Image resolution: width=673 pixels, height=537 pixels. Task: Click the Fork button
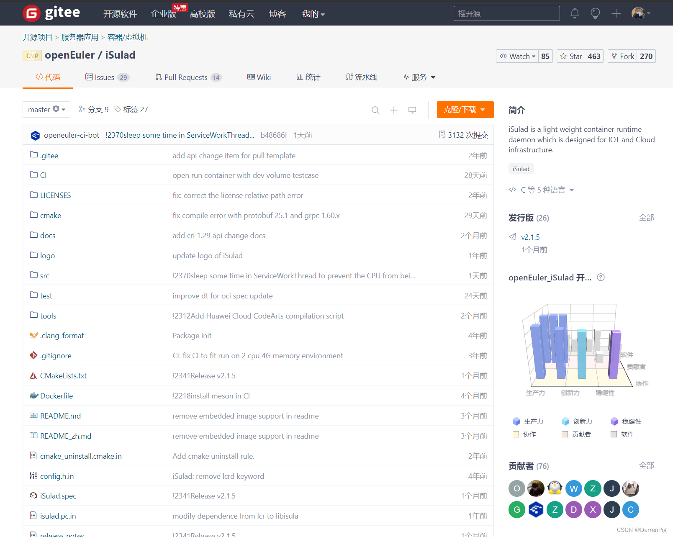point(622,56)
